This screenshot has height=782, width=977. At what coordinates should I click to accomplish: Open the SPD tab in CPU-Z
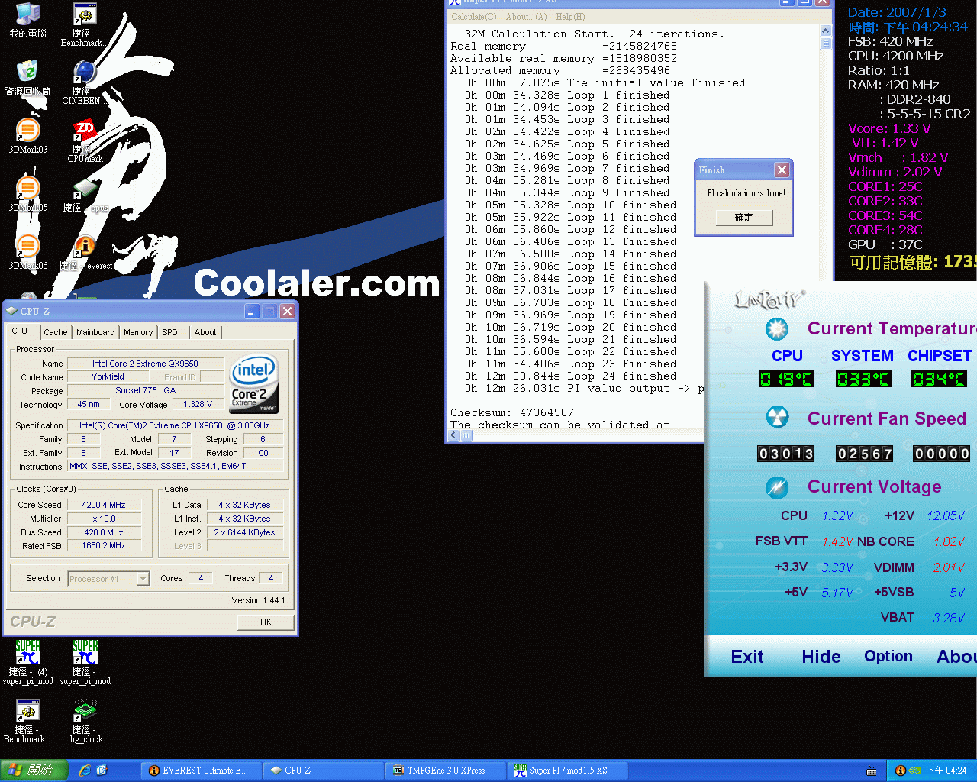pyautogui.click(x=170, y=332)
